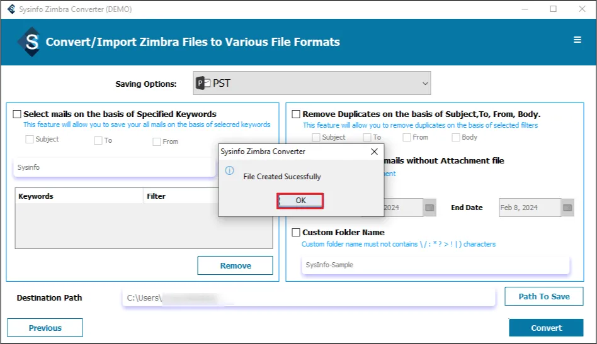Screen dimensions: 597x344
Task: Open the Start Date calendar picker icon
Action: click(x=430, y=208)
